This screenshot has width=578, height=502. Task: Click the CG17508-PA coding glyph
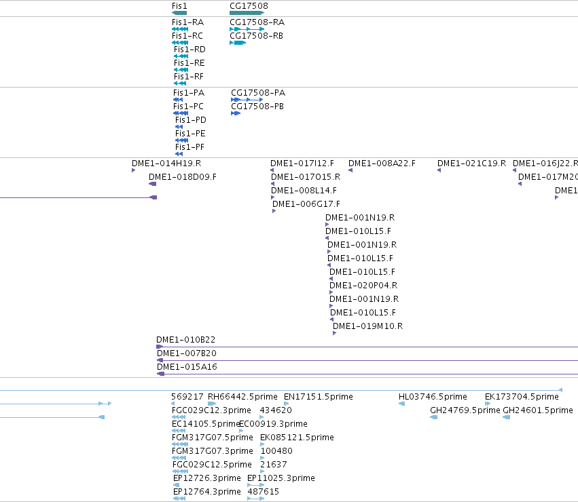tap(247, 100)
